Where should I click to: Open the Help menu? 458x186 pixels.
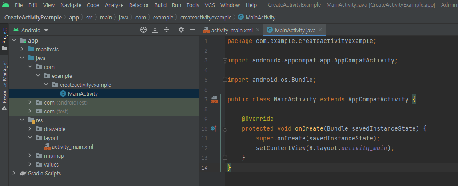click(x=251, y=5)
